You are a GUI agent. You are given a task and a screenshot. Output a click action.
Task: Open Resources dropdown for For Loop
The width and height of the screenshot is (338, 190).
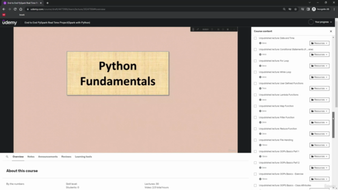(319, 66)
